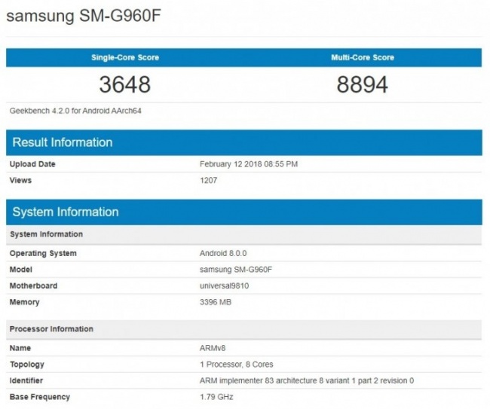Select the 'universal9810' value
Screen dimensions: 490x409
coord(225,285)
